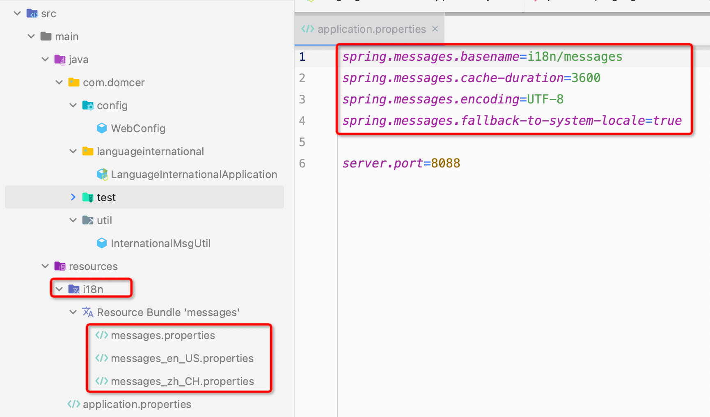
Task: Open the InternationalMsgUtil class
Action: 160,243
